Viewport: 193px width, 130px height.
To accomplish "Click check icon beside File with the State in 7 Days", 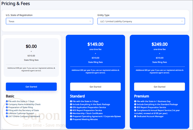I will (x=7, y=101).
